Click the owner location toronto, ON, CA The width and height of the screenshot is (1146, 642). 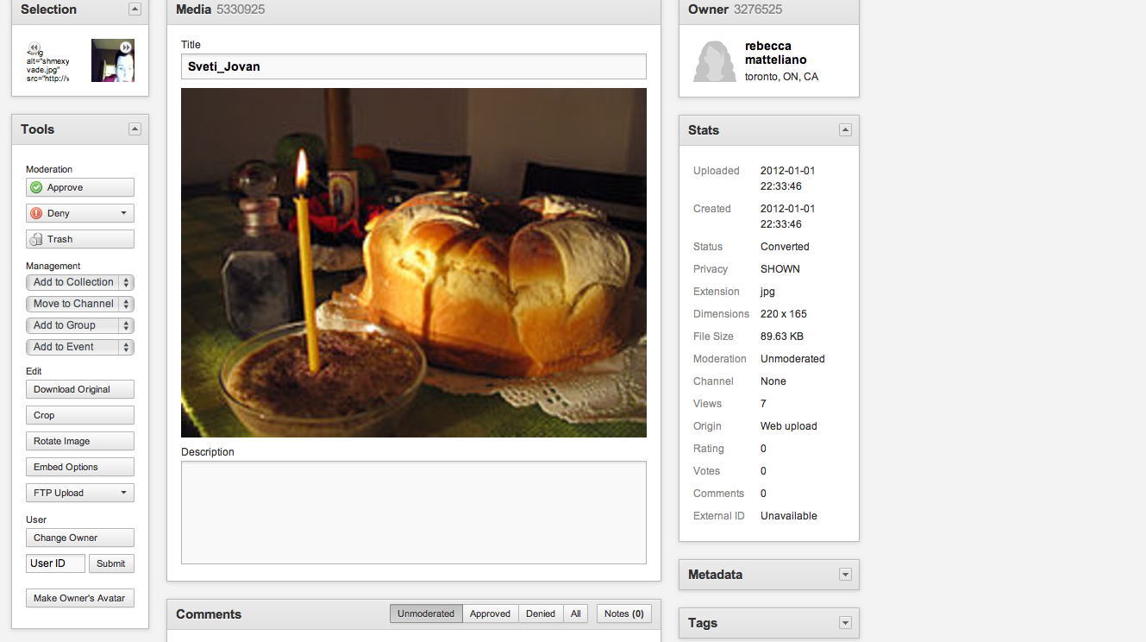[781, 77]
